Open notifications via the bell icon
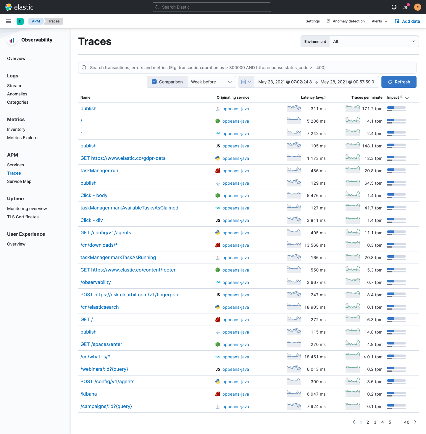426x434 pixels. click(406, 7)
